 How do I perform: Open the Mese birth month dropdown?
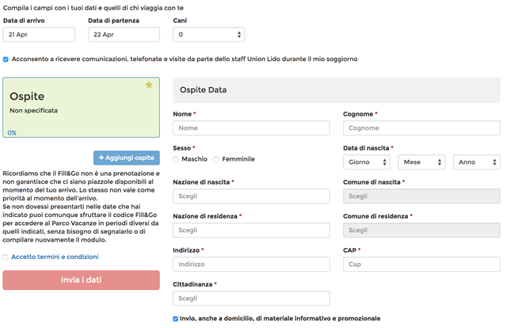tap(421, 162)
